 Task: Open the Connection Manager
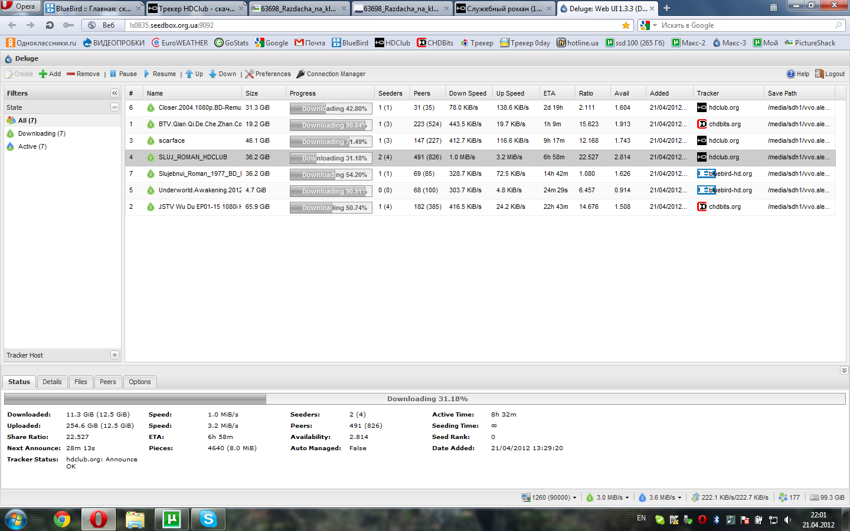point(331,74)
